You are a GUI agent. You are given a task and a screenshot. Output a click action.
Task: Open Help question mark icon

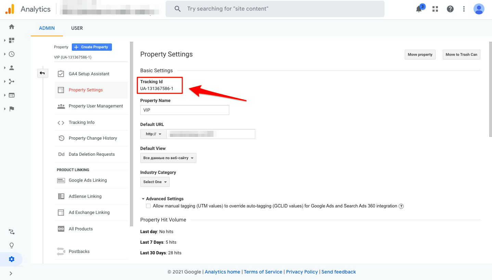tap(450, 9)
